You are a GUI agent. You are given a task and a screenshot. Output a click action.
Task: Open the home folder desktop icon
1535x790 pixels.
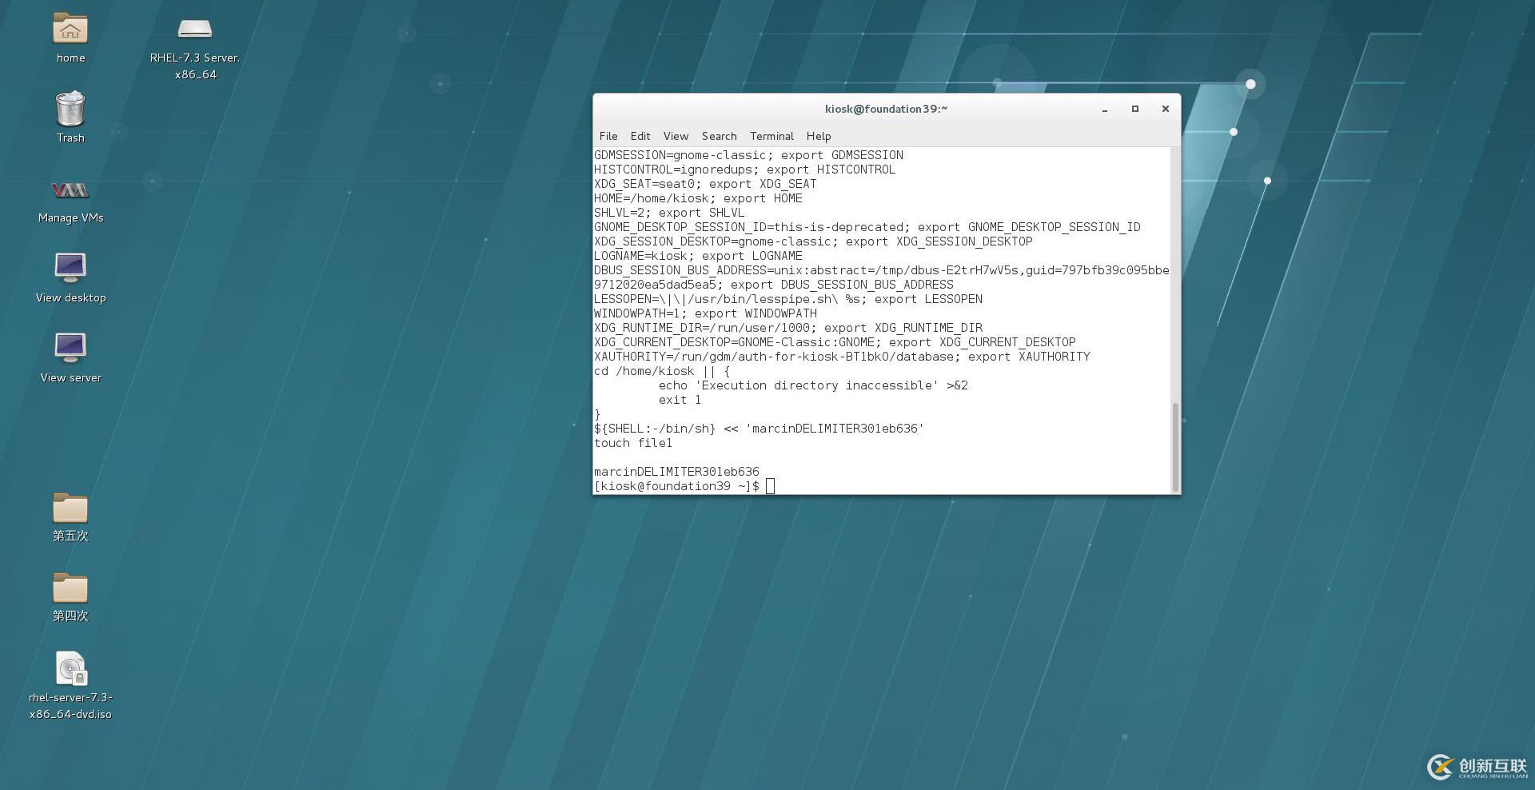tap(70, 30)
